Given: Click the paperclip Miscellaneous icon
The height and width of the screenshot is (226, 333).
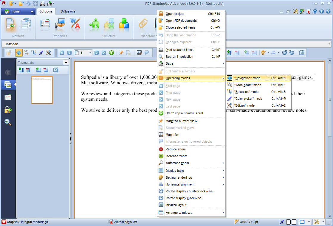Looking at the screenshot, I should point(143,24).
